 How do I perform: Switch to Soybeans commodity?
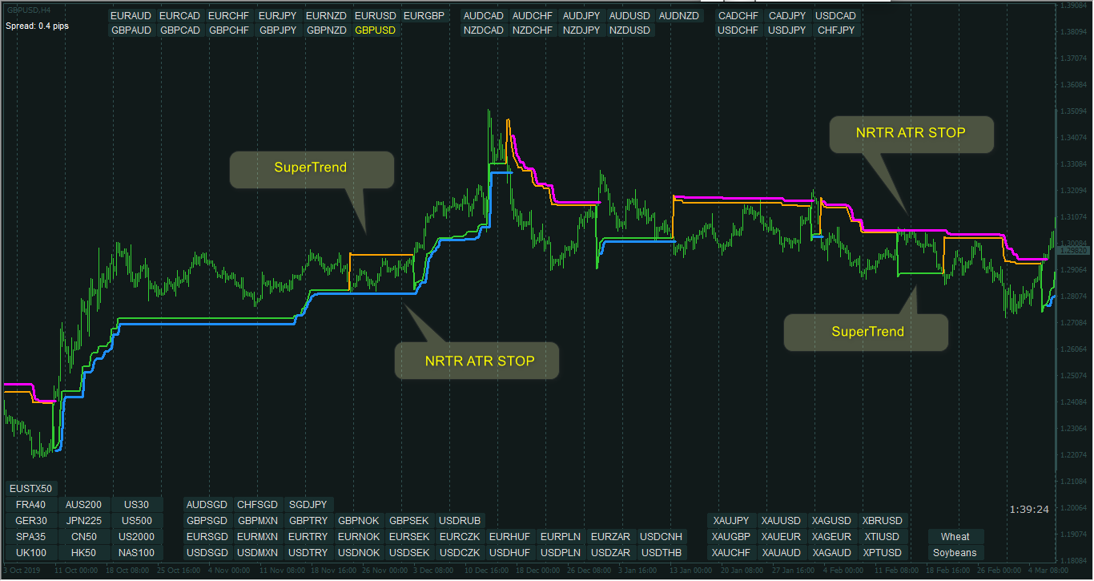tap(955, 553)
